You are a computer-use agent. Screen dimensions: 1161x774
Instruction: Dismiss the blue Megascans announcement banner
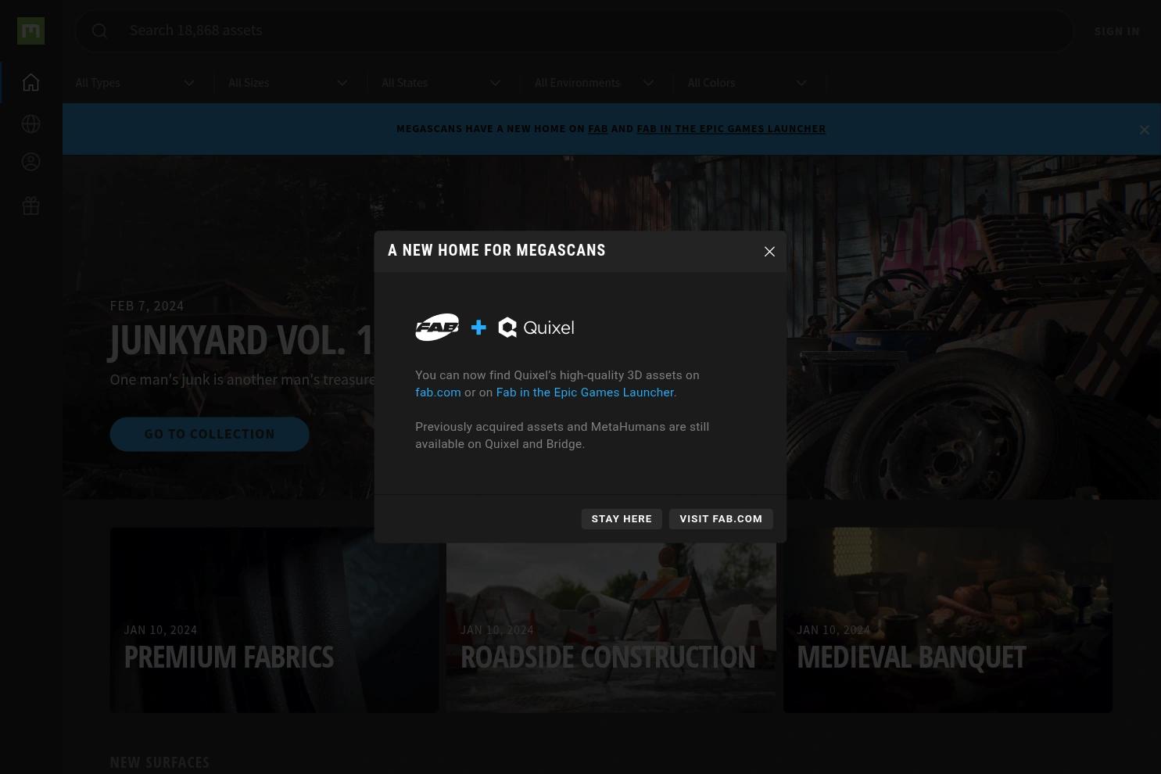1144,130
